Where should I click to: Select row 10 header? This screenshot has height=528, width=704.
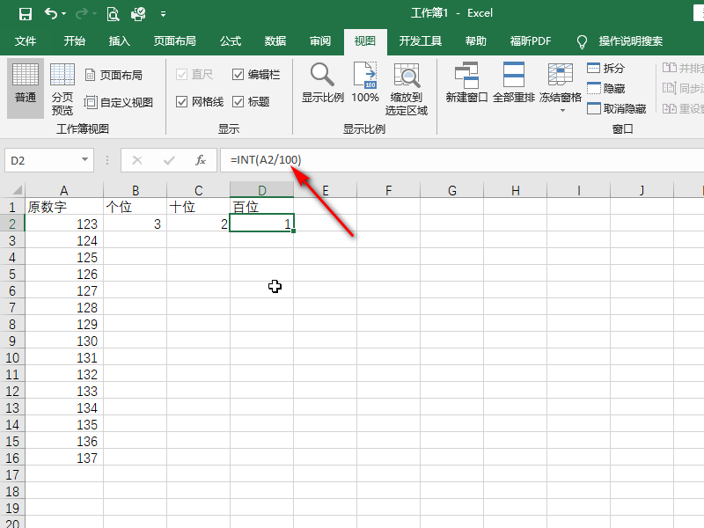(x=12, y=358)
